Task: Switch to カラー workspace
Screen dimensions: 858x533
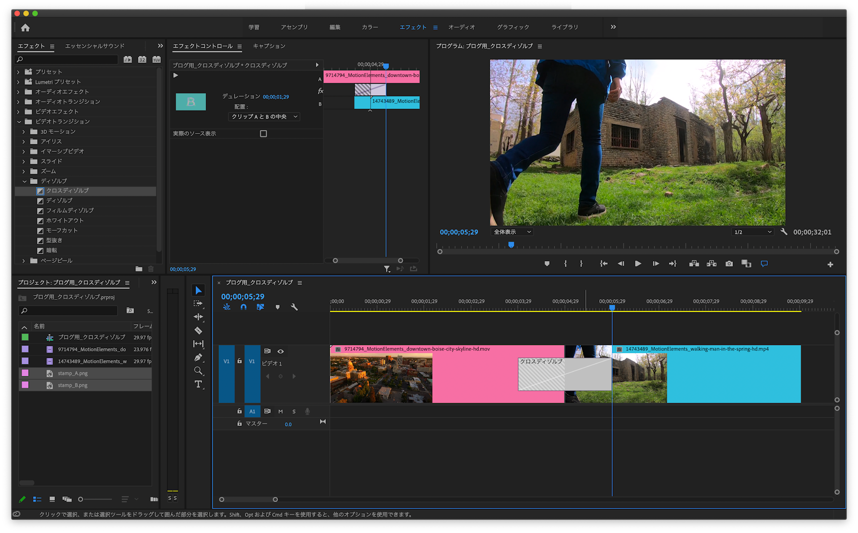Action: (x=370, y=27)
